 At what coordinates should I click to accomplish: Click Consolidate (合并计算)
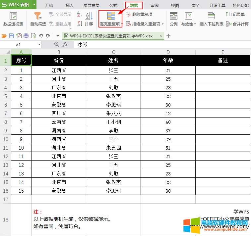[237, 24]
